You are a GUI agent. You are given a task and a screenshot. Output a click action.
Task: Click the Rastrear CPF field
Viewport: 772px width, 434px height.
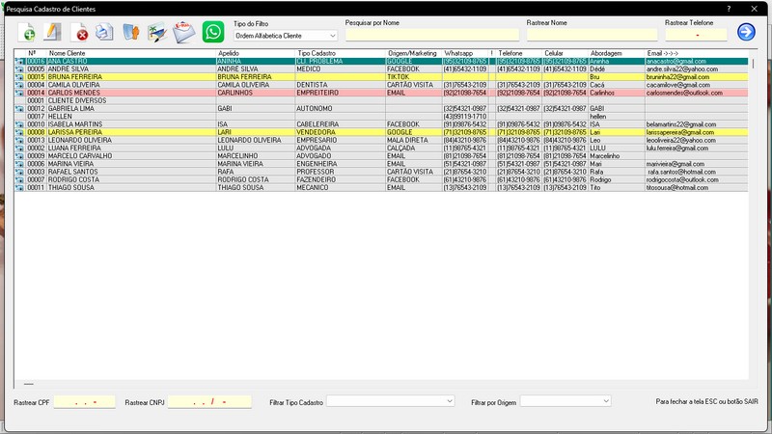coord(85,402)
